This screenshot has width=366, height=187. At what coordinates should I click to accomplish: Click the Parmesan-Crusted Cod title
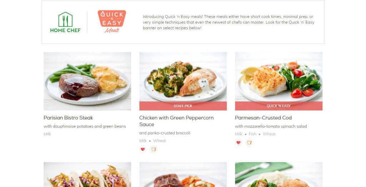coord(263,118)
